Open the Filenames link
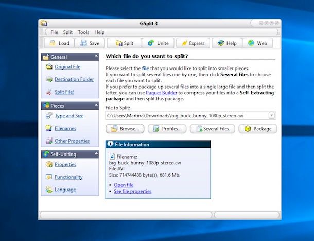Screen dimensions: 314x241 tap(65, 128)
